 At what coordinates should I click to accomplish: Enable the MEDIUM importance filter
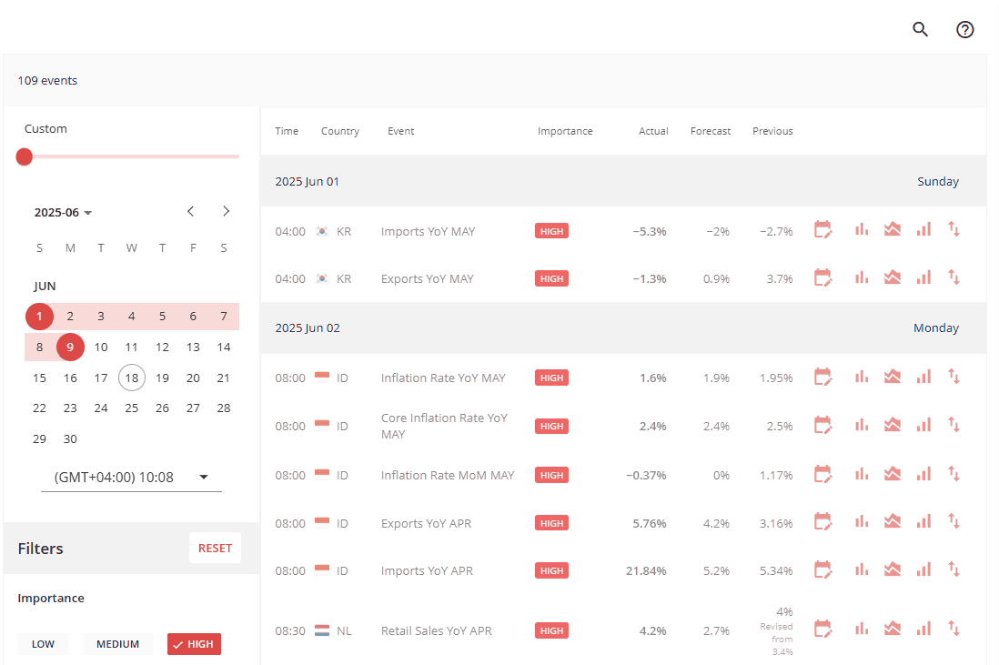[117, 644]
